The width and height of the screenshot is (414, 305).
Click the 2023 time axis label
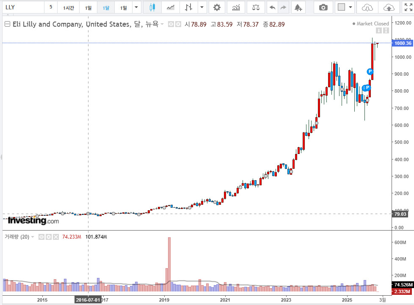tap(286, 300)
